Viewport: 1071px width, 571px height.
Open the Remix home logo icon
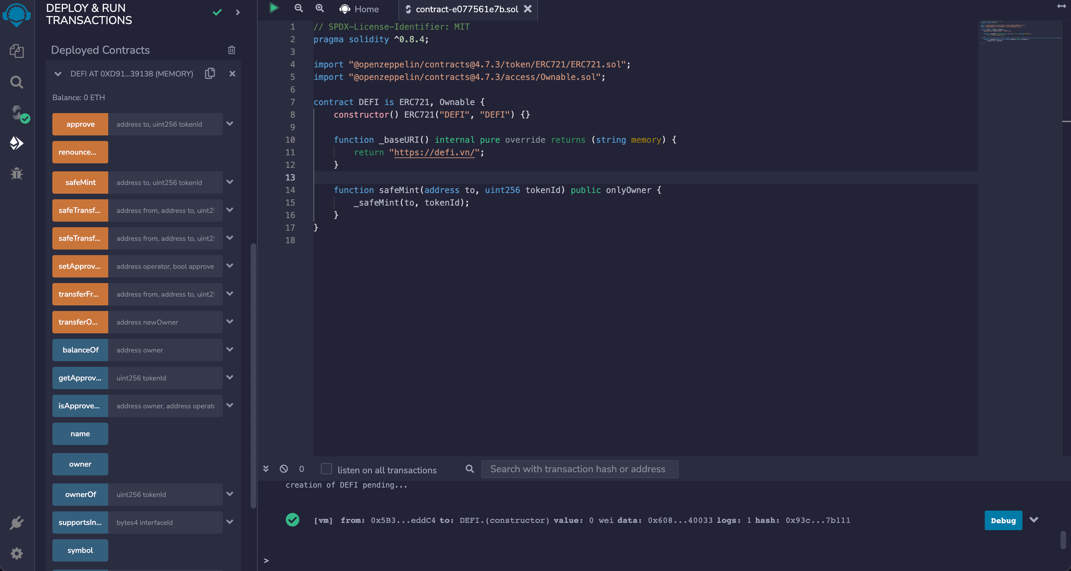tap(17, 15)
